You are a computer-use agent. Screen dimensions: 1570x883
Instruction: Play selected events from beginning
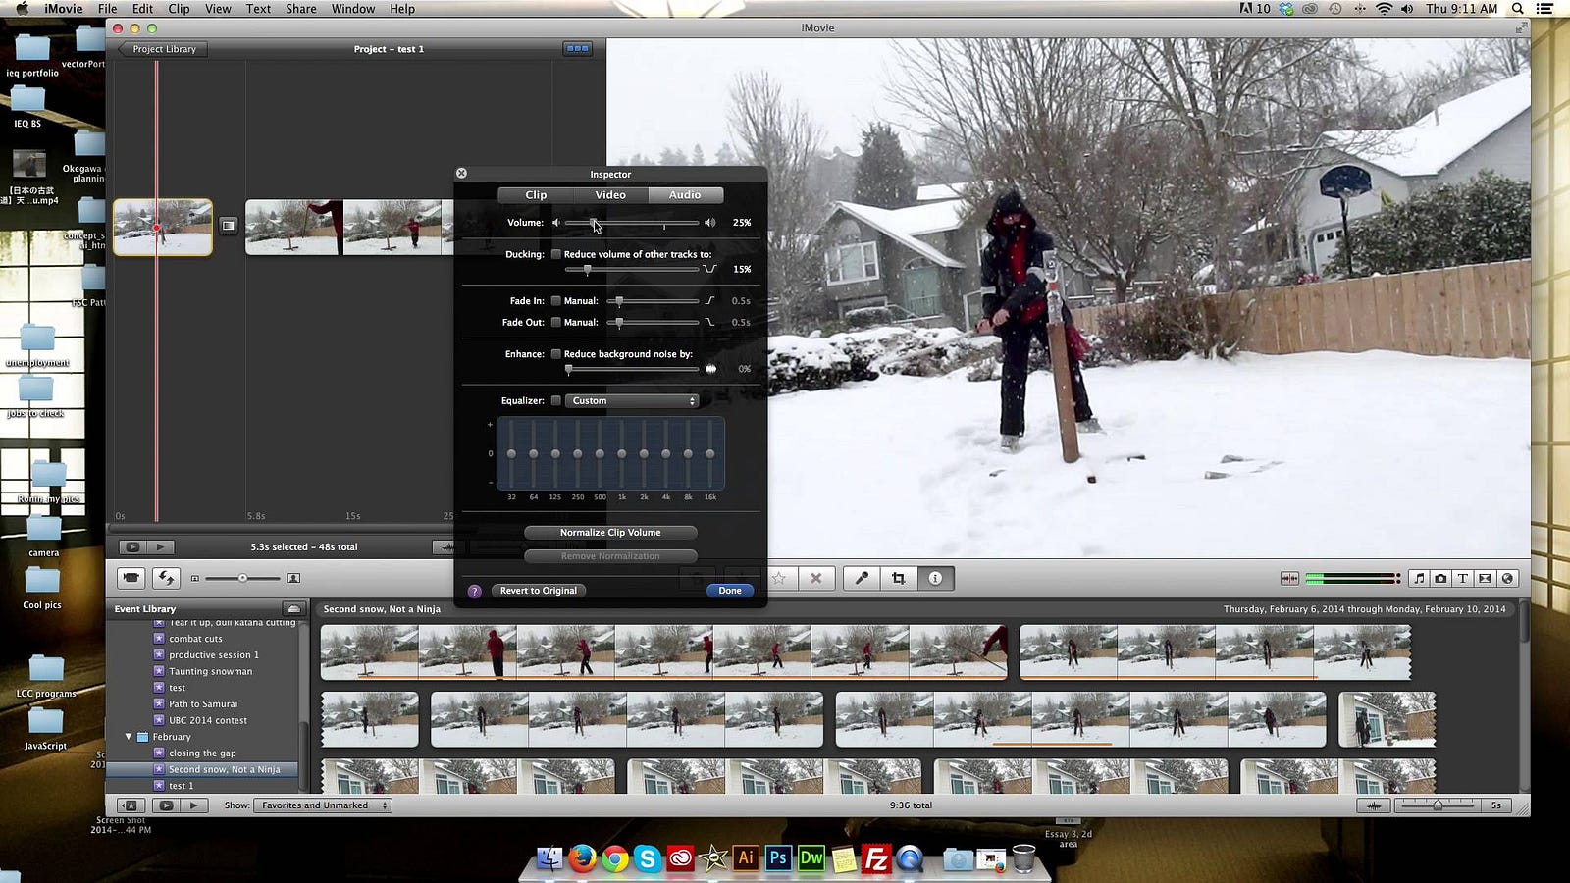(x=194, y=805)
